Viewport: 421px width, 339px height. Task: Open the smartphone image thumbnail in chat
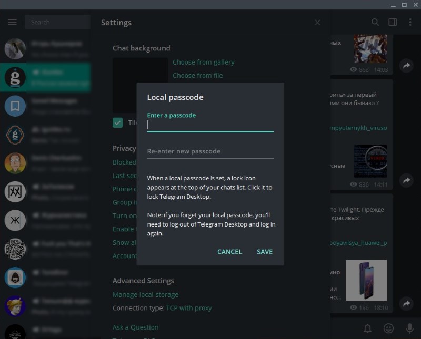point(366,280)
